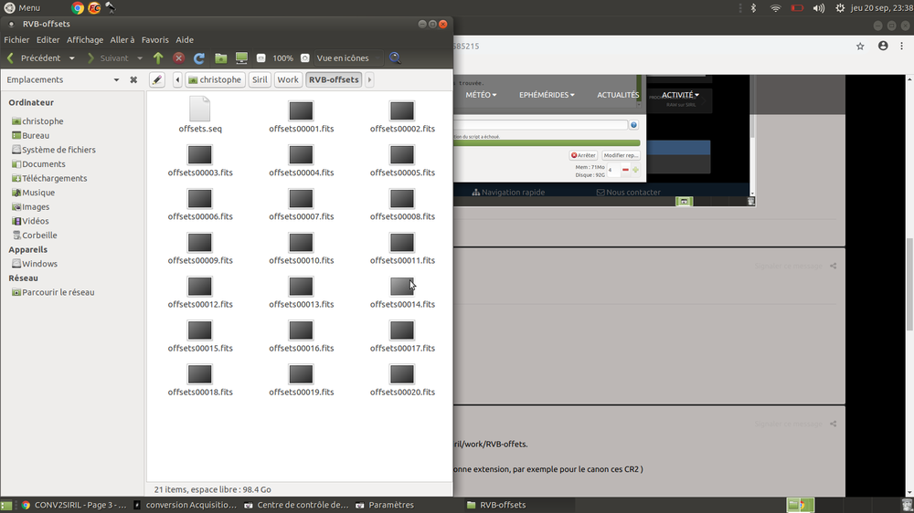Image resolution: width=914 pixels, height=513 pixels.
Task: Go to Work in the path bar
Action: [288, 79]
